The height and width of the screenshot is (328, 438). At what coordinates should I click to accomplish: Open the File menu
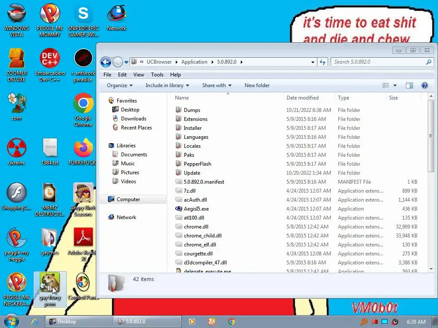pos(107,75)
